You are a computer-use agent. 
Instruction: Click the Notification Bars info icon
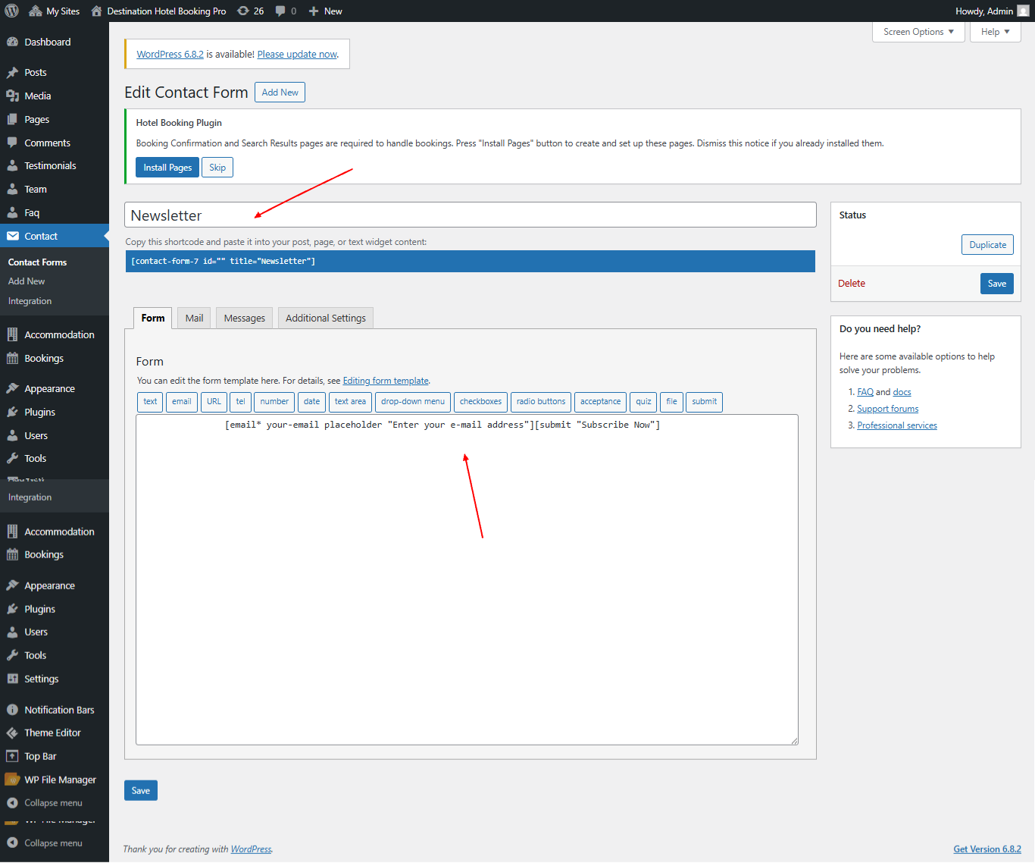[12, 710]
